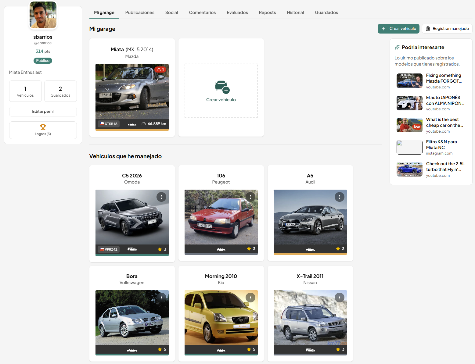Open 'Fixing something Mazda FORGOT' video link
Viewport: 475px width, 364px height.
point(444,78)
